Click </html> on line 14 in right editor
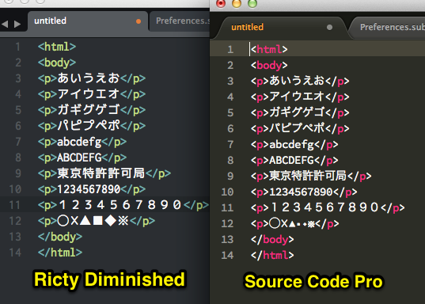Viewport: 425px width, 304px height. pos(272,255)
